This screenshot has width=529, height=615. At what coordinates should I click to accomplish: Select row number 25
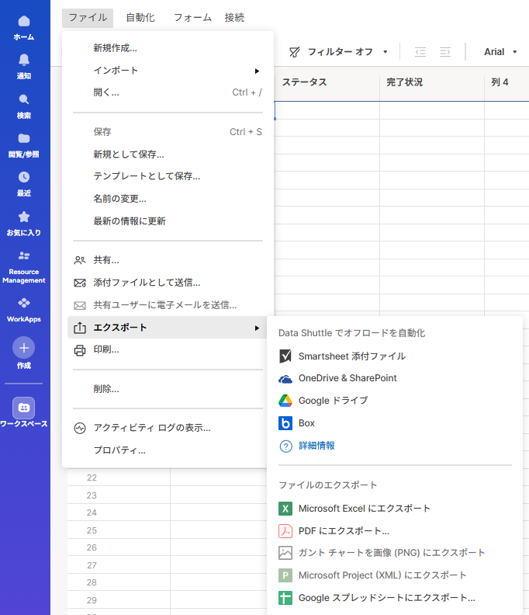(x=92, y=530)
